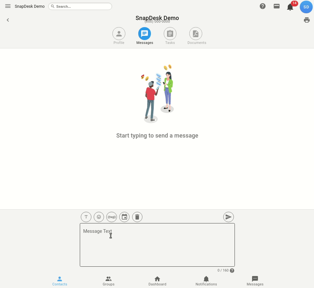Image resolution: width=314 pixels, height=288 pixels.
Task: Click the 0 / 160 character counter
Action: click(223, 270)
